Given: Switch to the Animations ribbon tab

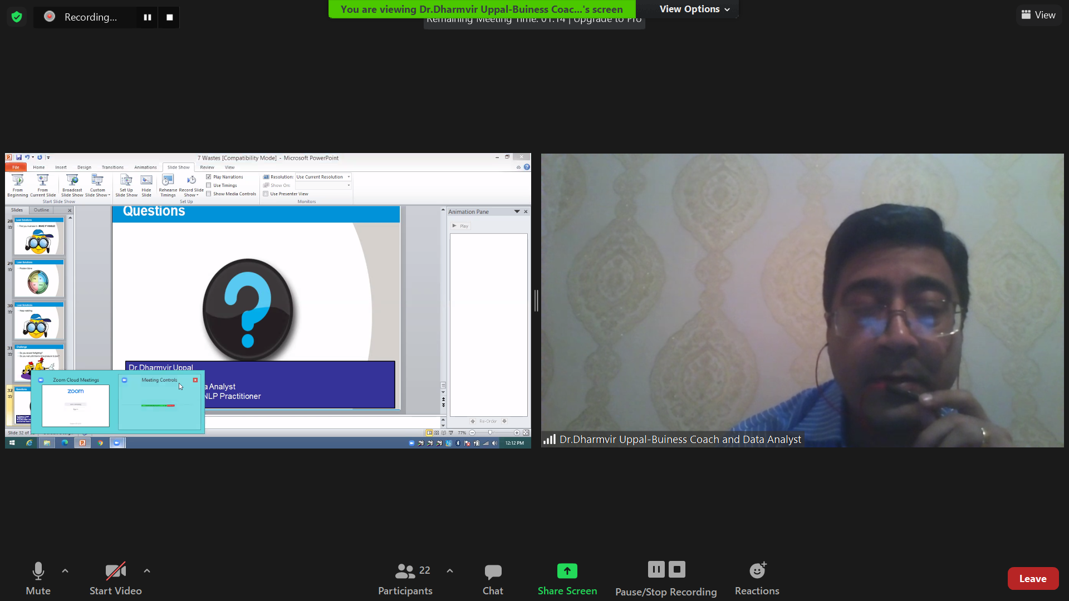Looking at the screenshot, I should (x=145, y=167).
